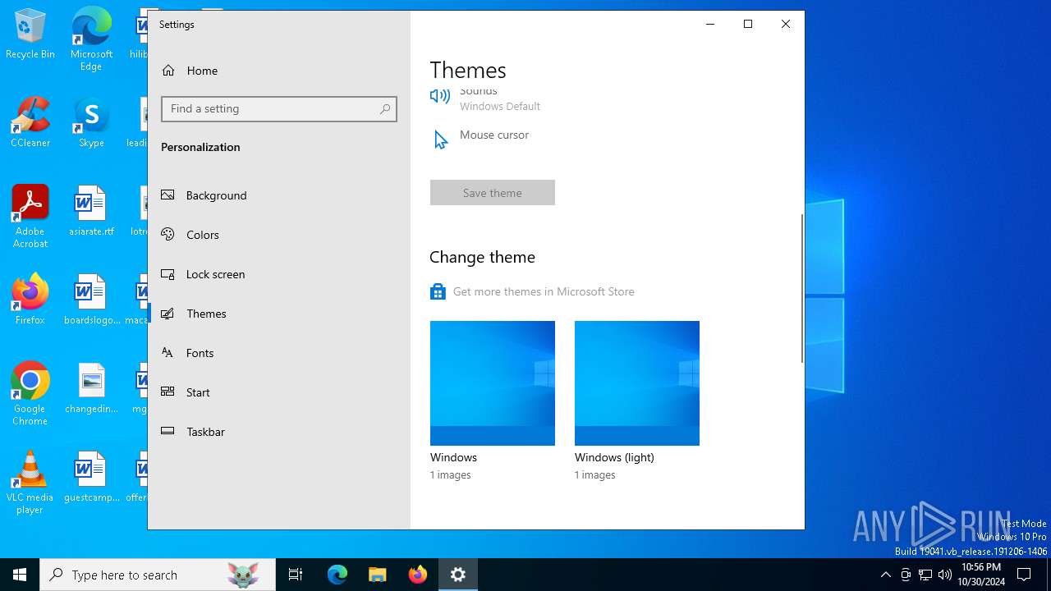The image size is (1051, 591).
Task: Select the Themes sidebar item
Action: pos(279,314)
